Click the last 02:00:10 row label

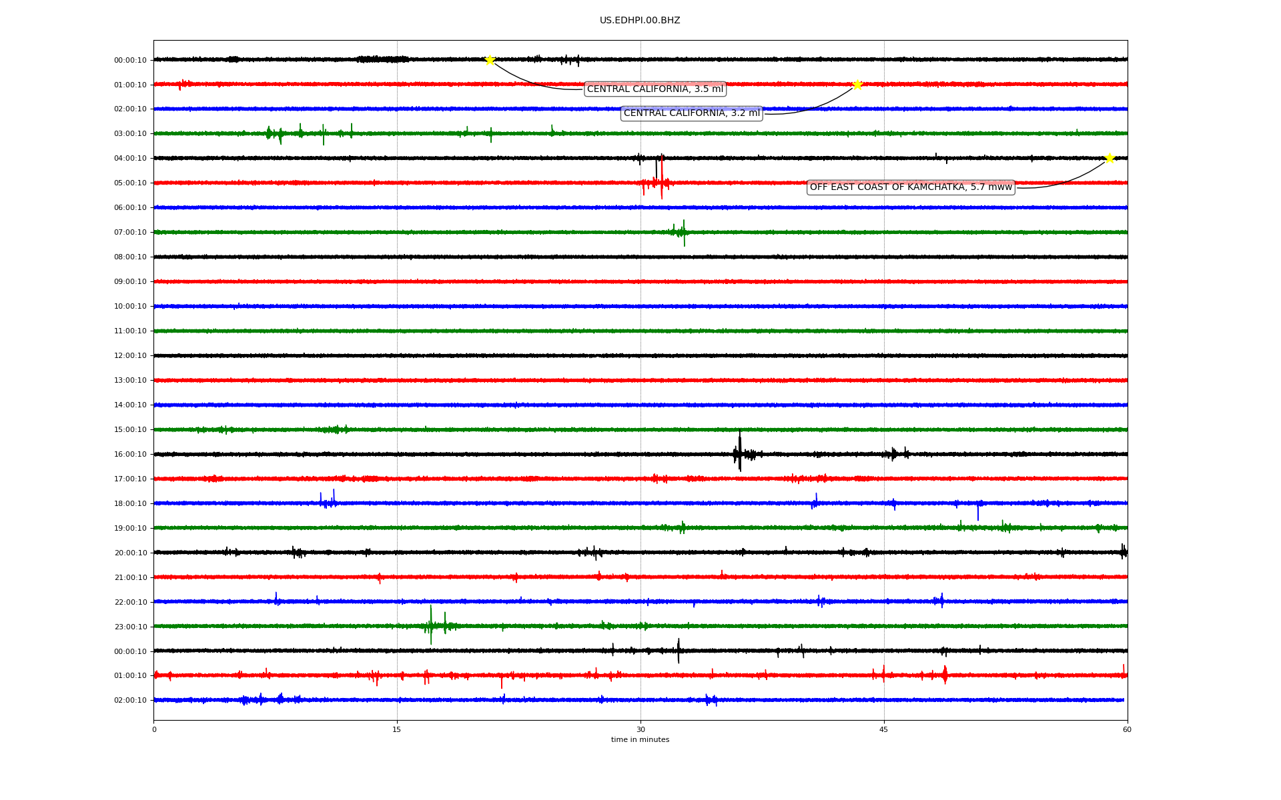(x=130, y=701)
